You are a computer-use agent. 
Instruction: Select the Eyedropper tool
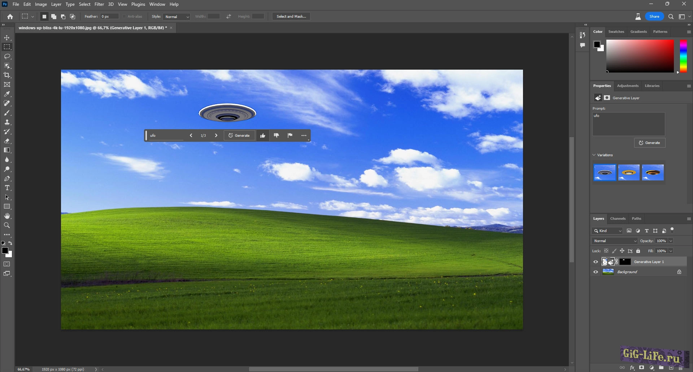(7, 94)
